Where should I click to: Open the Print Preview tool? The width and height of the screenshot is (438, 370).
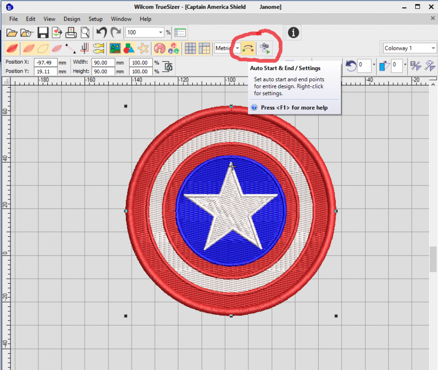tap(84, 32)
